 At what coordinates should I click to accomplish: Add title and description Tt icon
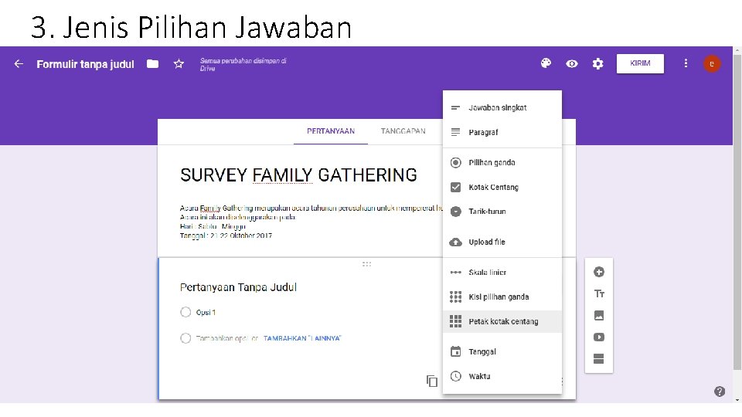598,293
